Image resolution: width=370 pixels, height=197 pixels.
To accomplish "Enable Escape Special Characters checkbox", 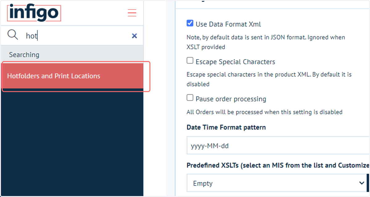I will 190,61.
